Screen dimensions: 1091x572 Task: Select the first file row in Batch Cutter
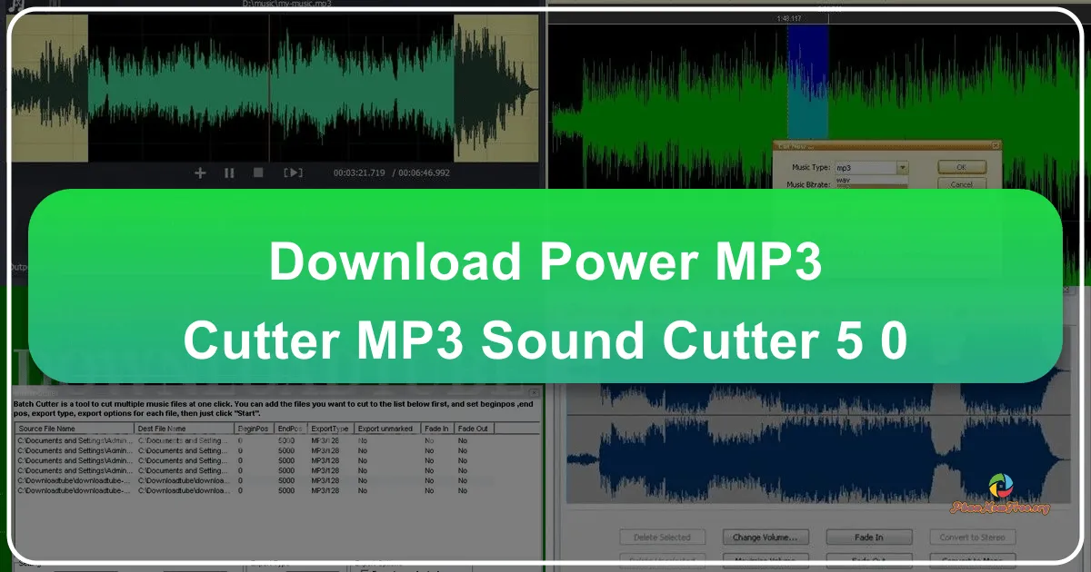tap(73, 439)
